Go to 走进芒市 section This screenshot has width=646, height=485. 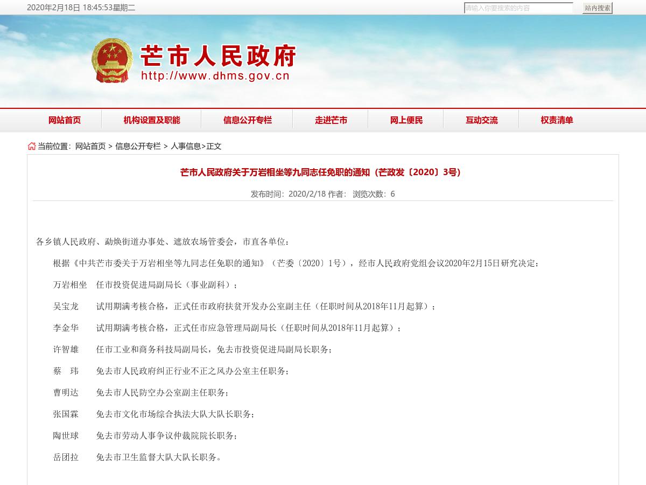point(331,120)
